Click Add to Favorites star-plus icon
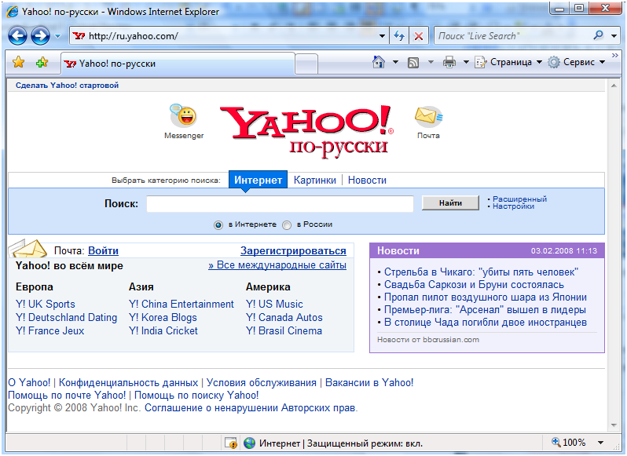This screenshot has height=456, width=627. [42, 62]
